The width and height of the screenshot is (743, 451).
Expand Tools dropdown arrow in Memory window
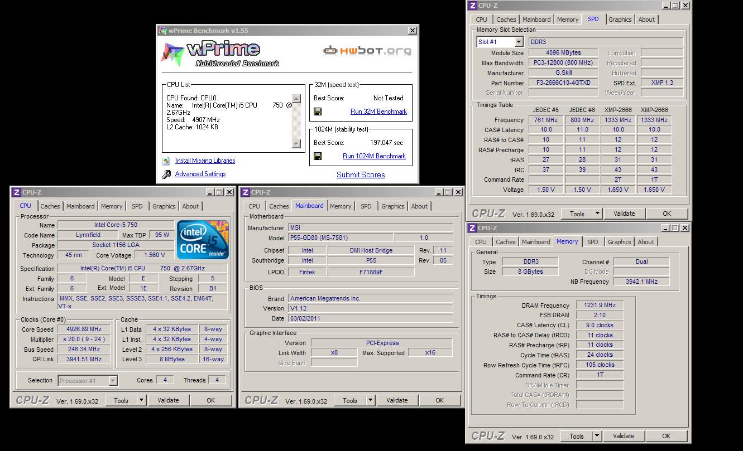[x=597, y=436]
